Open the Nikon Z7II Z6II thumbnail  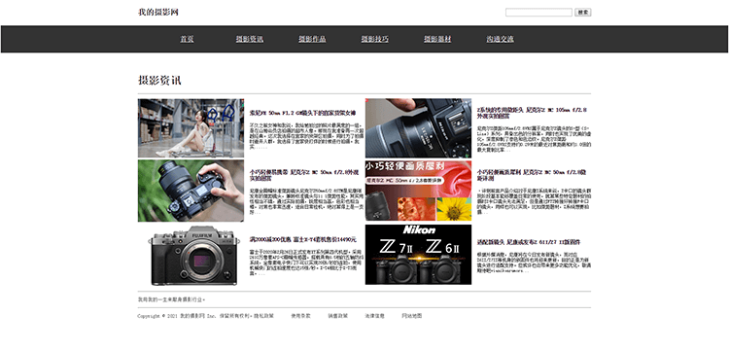[x=418, y=255]
